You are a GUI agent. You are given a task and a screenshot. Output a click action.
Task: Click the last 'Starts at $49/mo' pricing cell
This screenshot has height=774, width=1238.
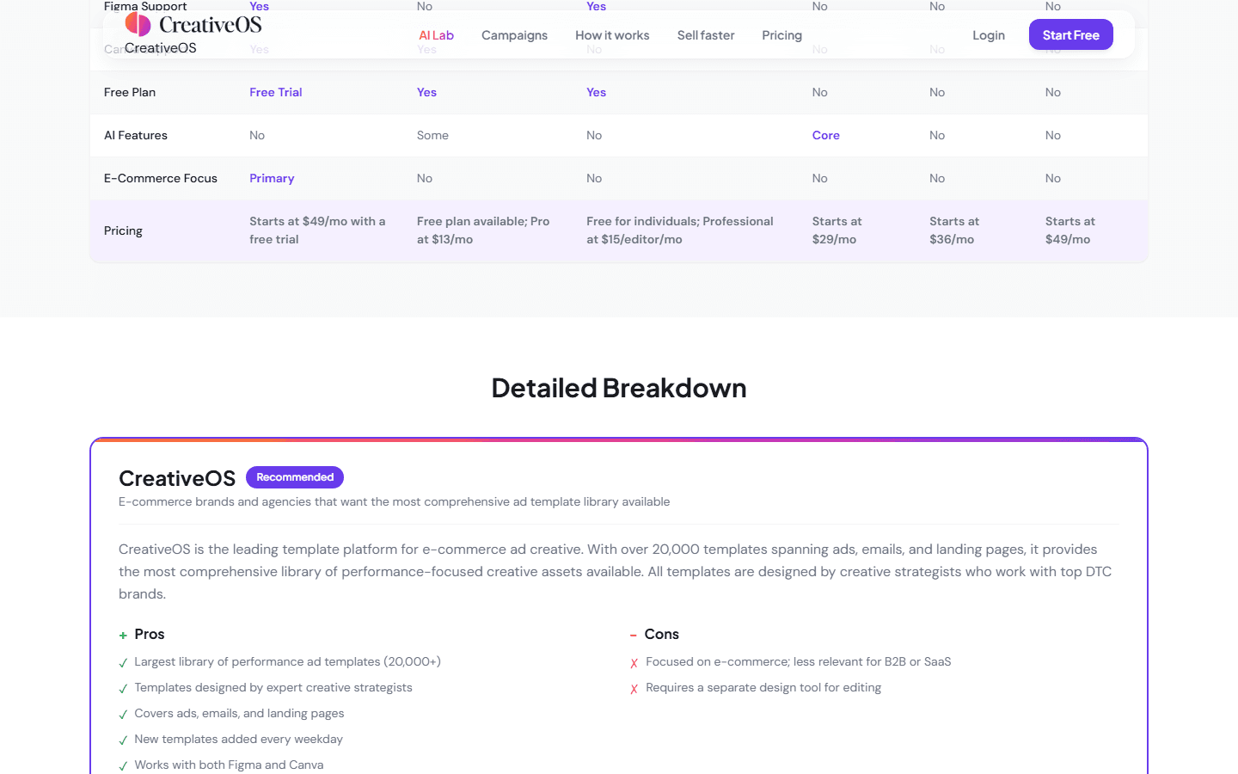[x=1070, y=230]
